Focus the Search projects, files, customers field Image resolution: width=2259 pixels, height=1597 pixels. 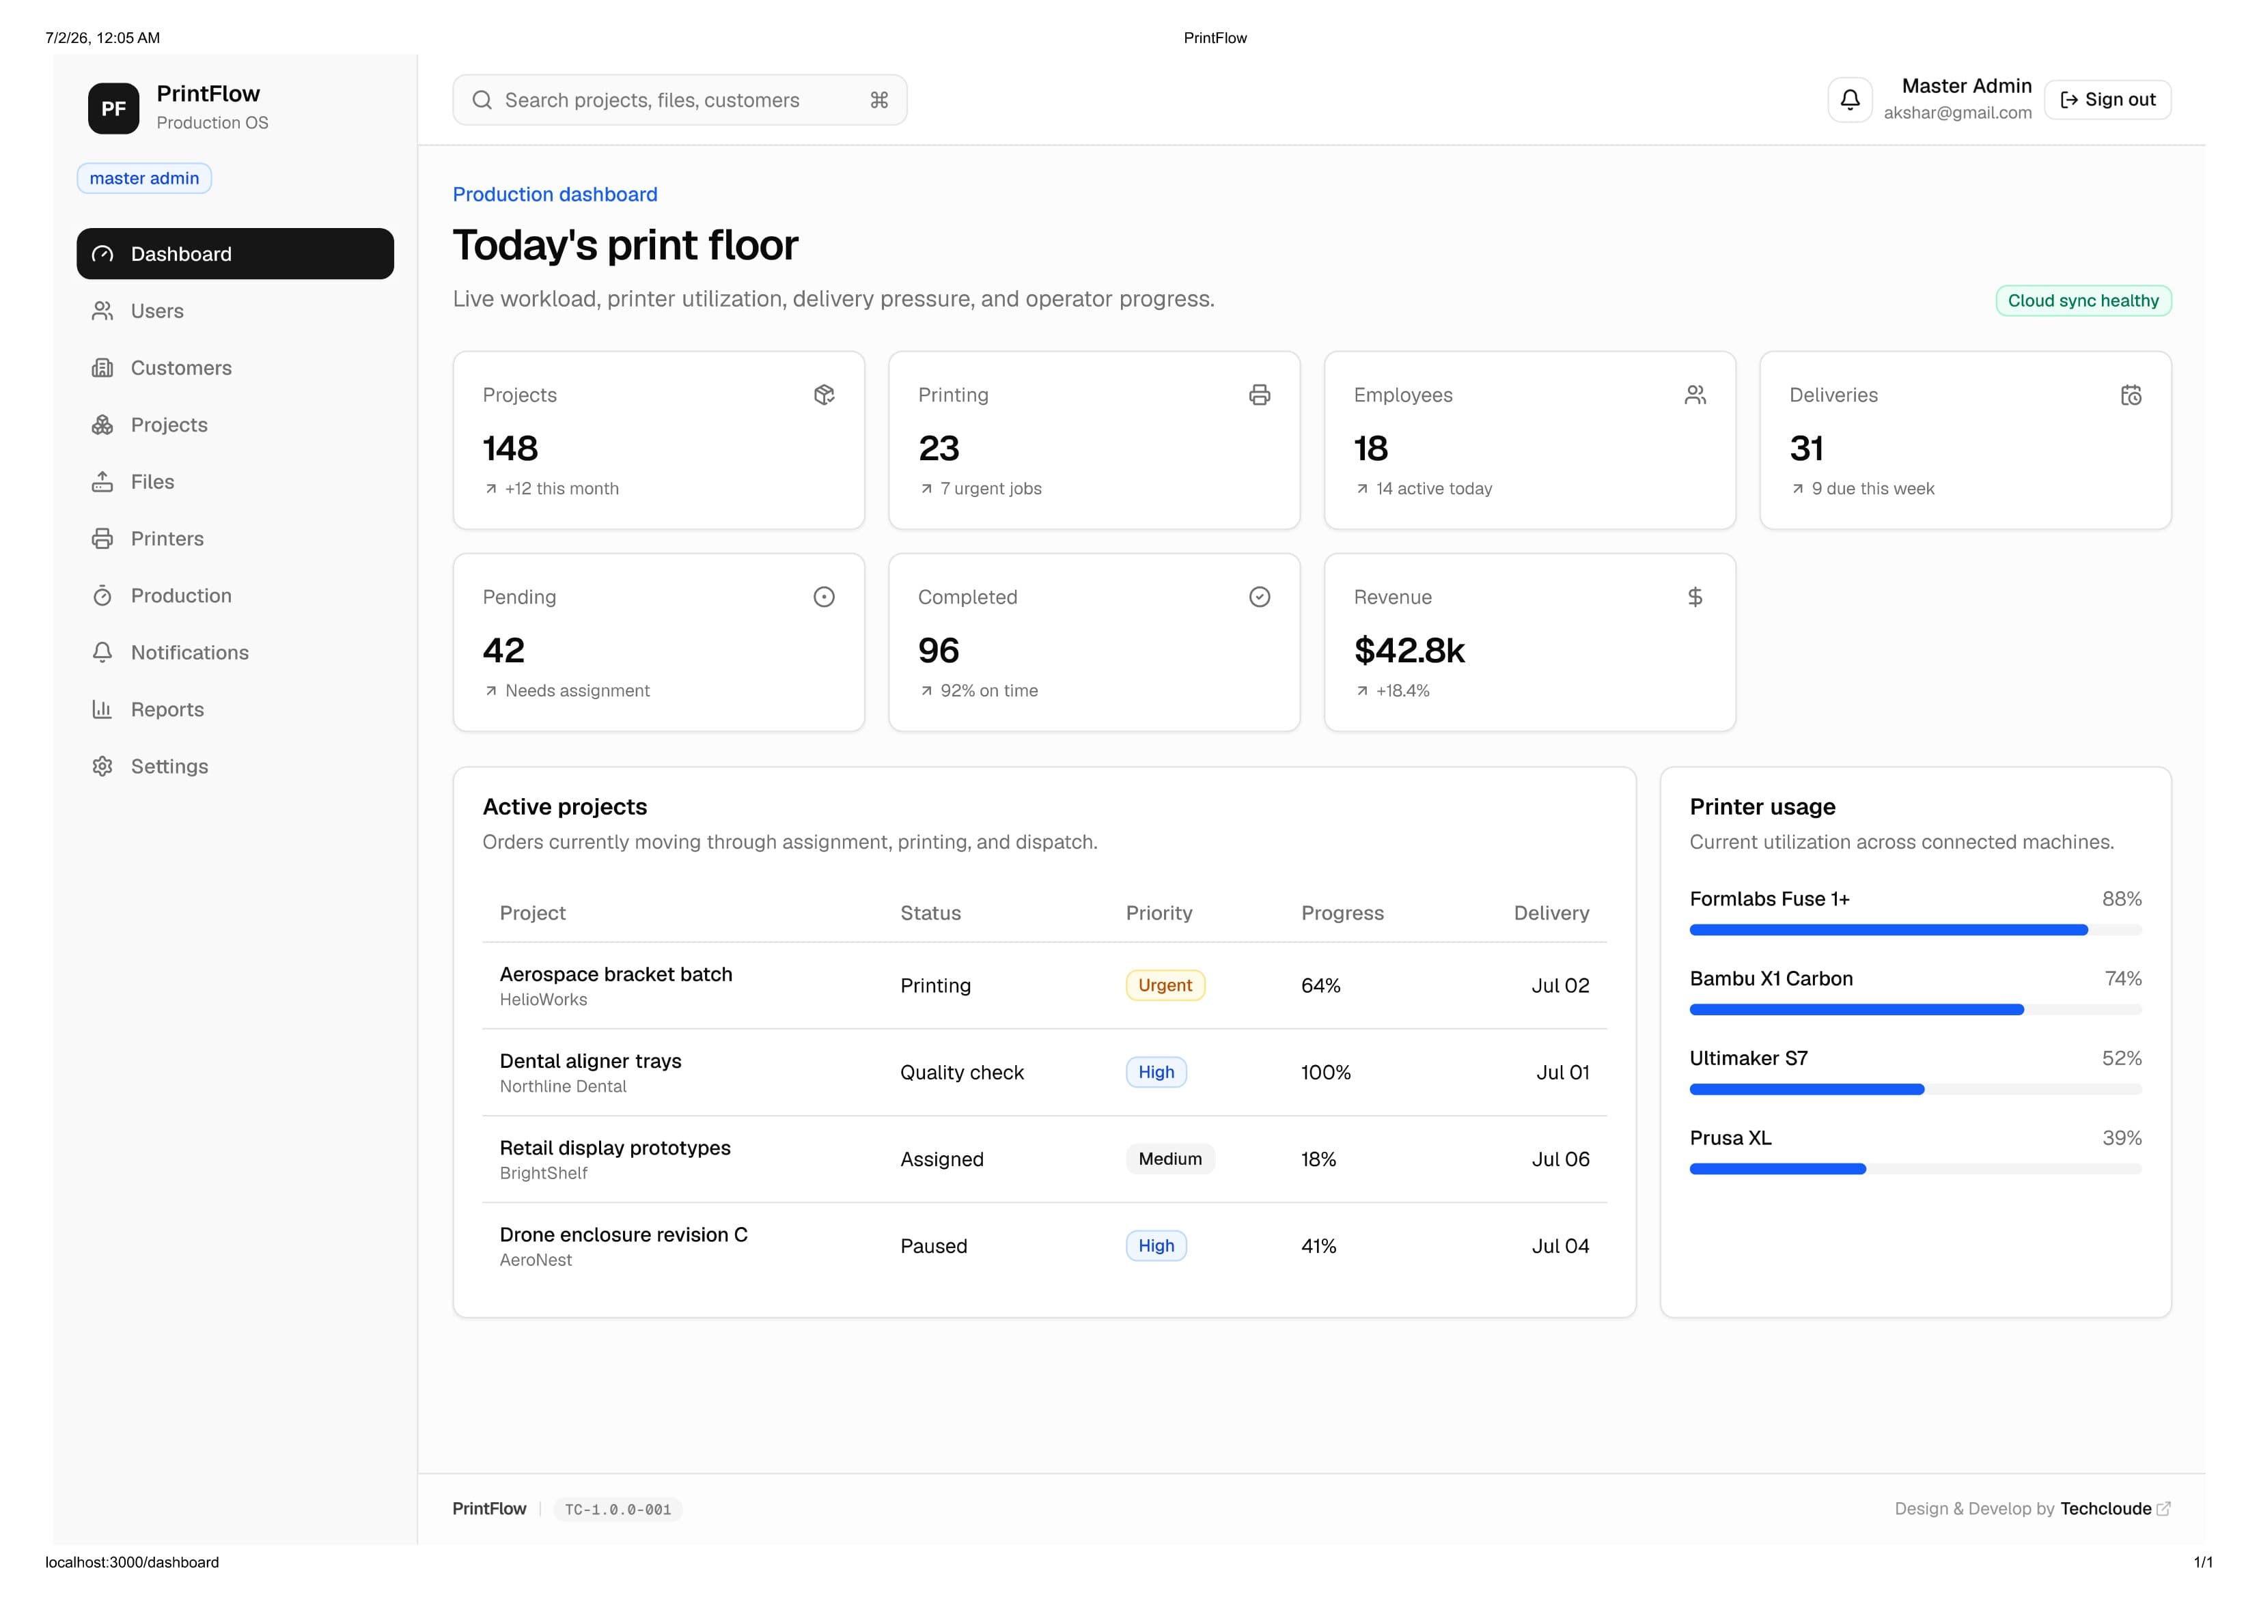[680, 100]
